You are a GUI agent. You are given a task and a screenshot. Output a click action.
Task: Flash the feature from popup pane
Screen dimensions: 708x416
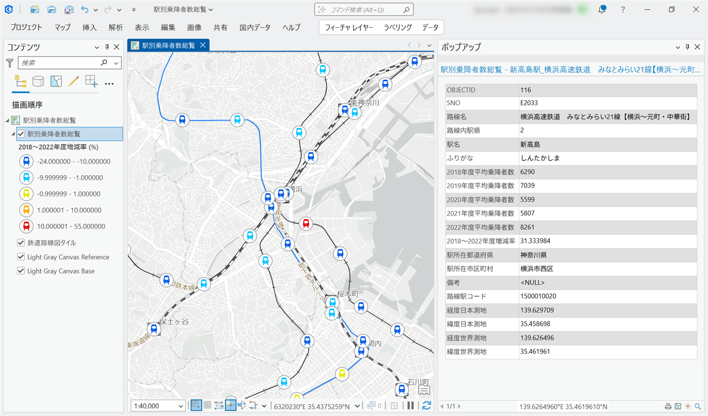688,406
